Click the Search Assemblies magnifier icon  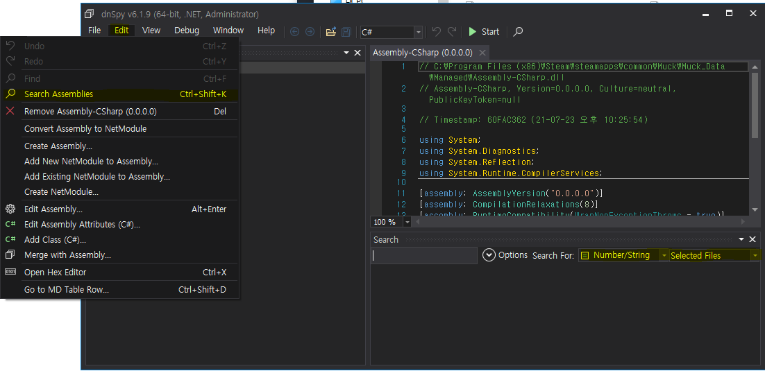(x=10, y=94)
